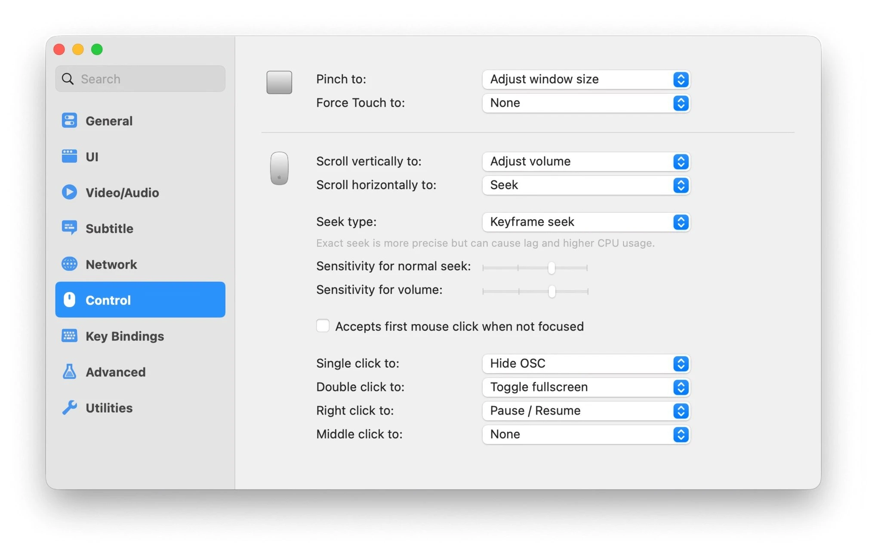Screen dimensions: 881x559
Task: Click the Advanced label in sidebar
Action: (115, 372)
